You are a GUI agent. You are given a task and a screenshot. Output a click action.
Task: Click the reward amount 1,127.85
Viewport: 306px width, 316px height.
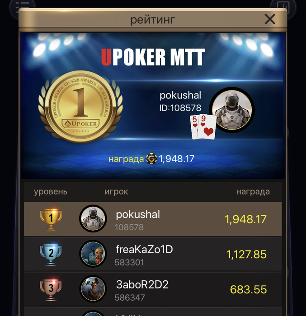pyautogui.click(x=246, y=254)
